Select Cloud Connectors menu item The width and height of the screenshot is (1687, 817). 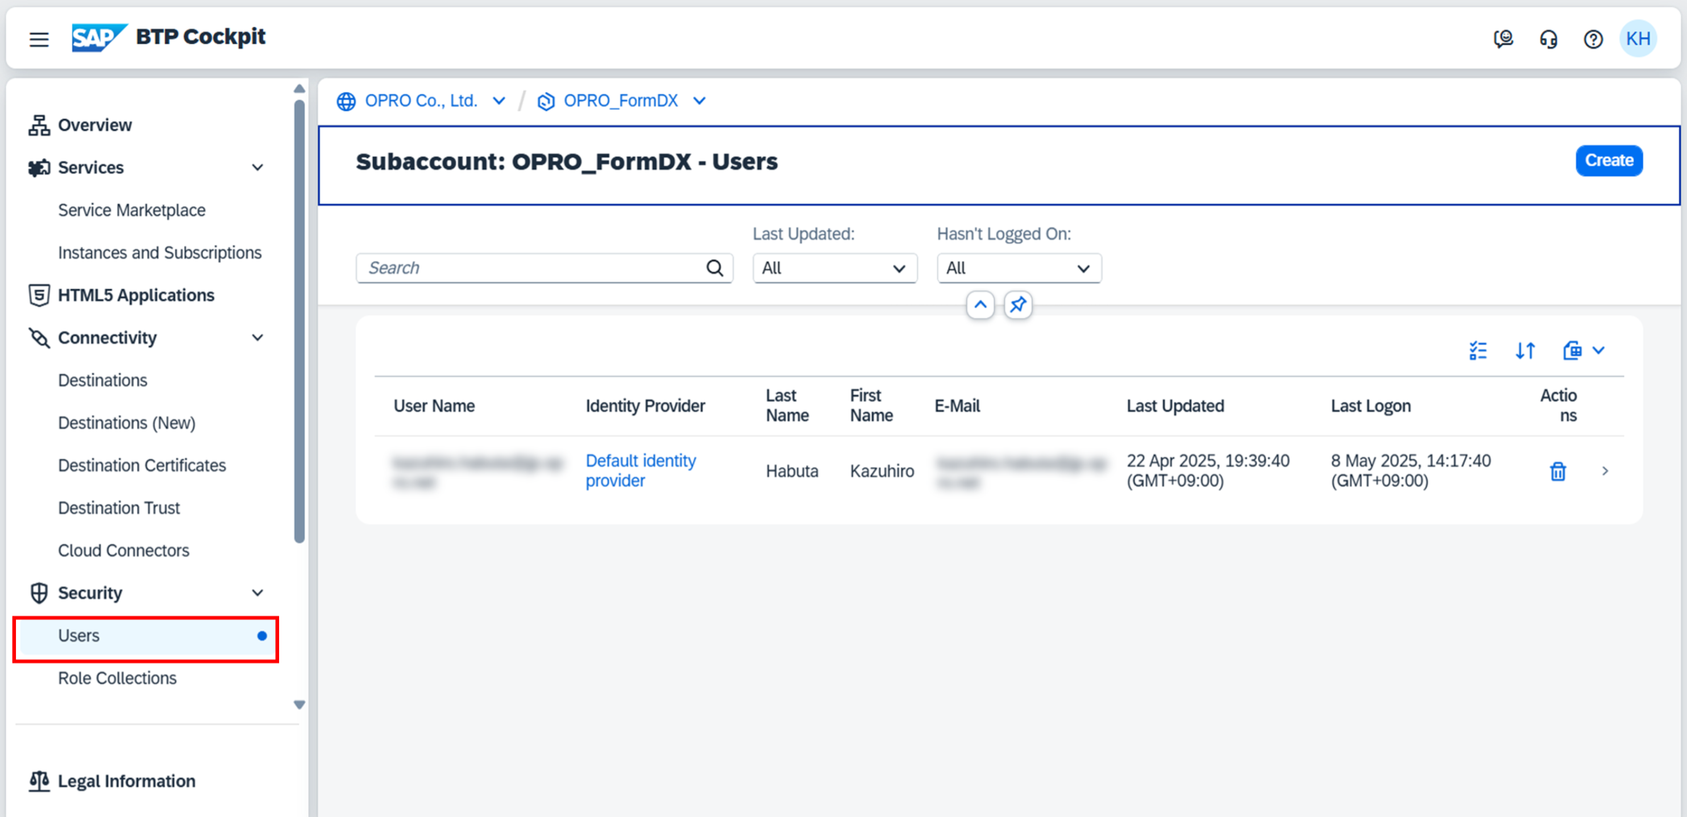[123, 550]
